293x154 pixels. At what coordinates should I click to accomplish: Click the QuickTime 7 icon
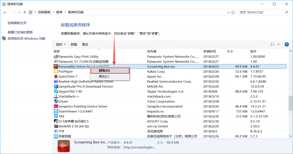(56, 76)
